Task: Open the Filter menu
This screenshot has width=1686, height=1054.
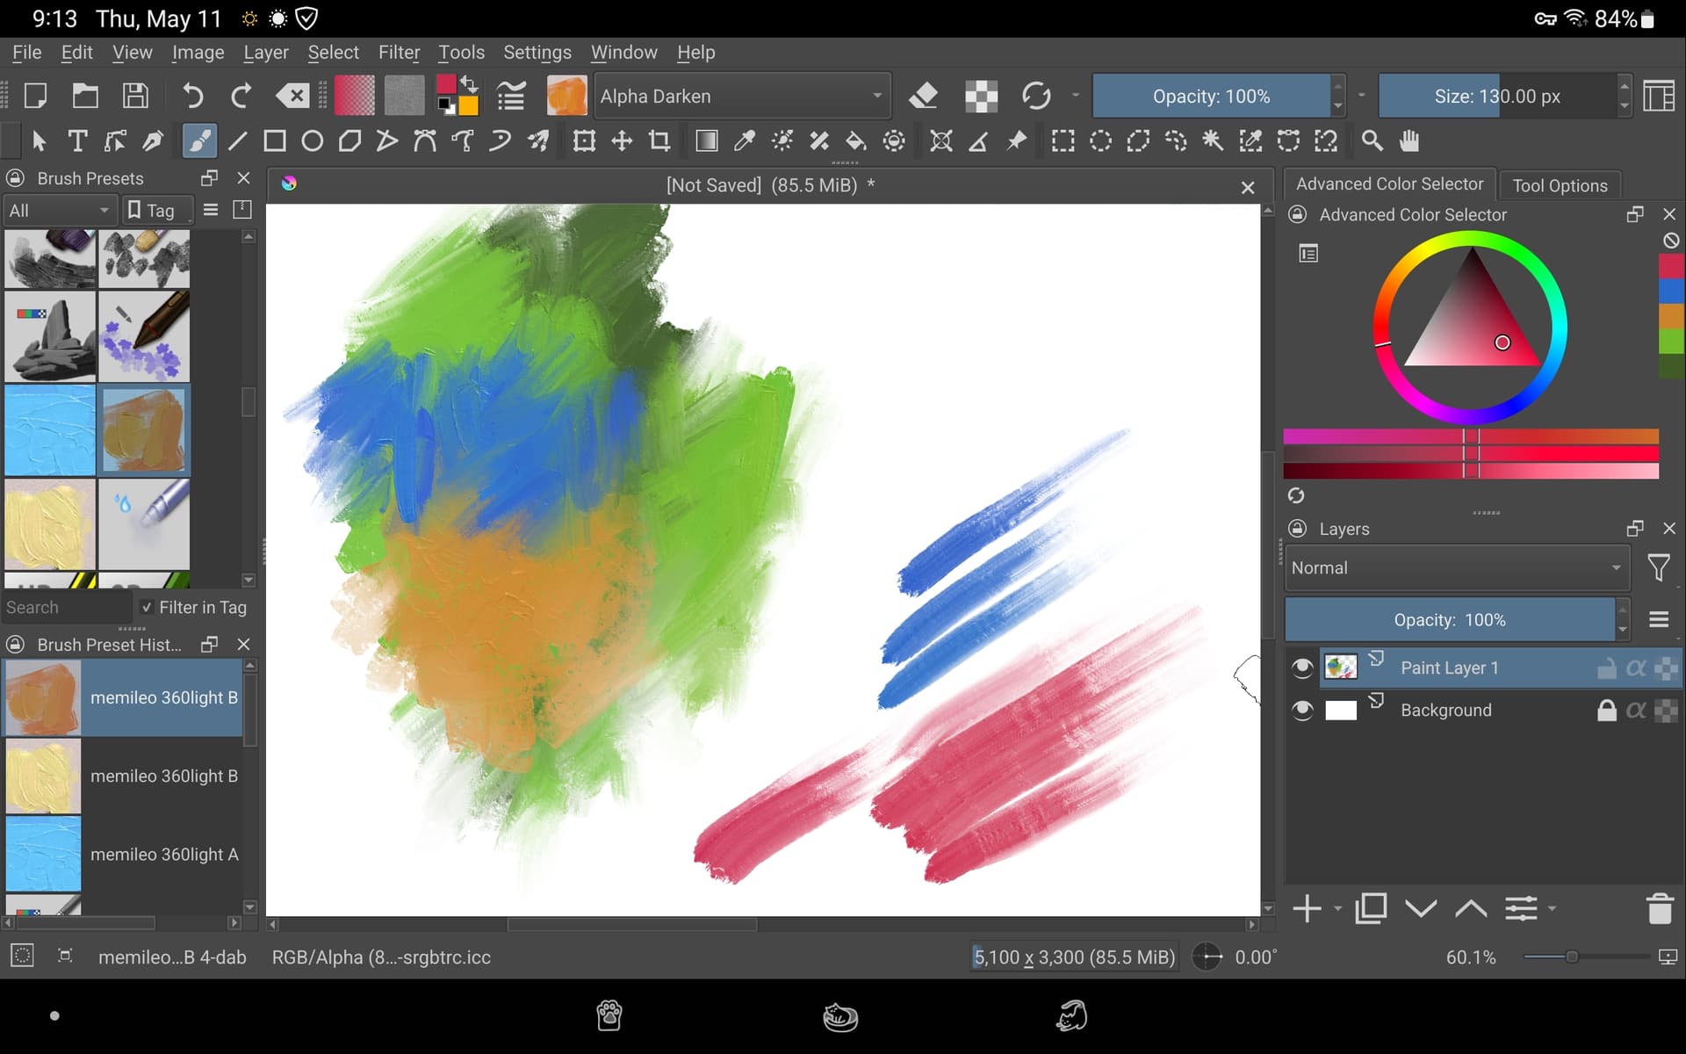Action: click(x=399, y=53)
